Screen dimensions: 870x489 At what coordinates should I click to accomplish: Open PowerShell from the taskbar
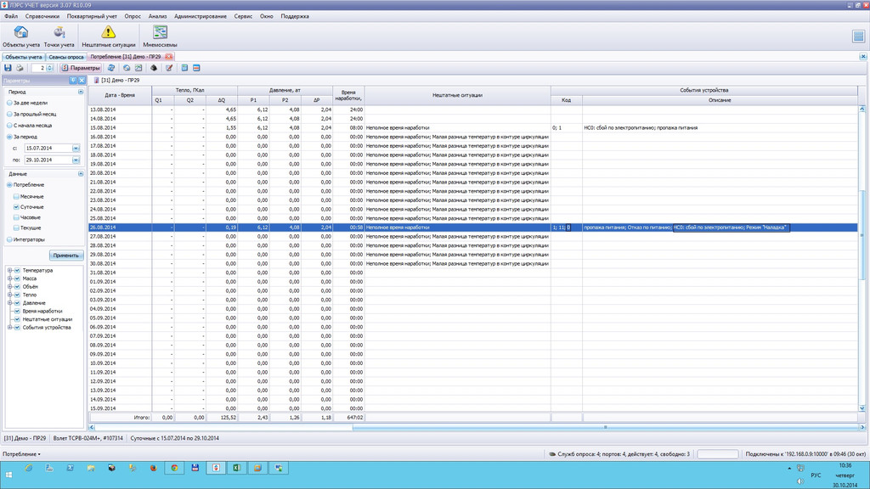[70, 468]
